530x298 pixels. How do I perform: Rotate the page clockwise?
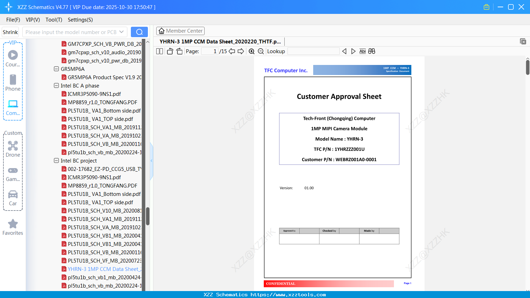point(179,51)
